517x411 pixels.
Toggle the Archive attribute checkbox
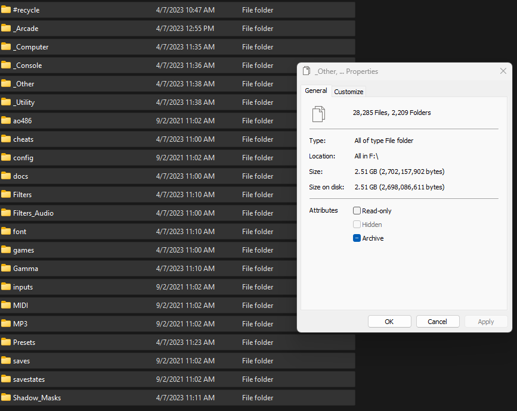(x=357, y=238)
